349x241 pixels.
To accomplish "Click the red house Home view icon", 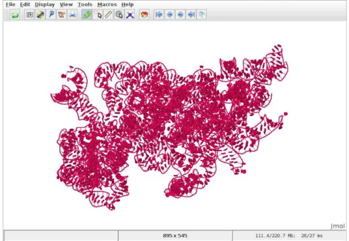I will tap(144, 15).
